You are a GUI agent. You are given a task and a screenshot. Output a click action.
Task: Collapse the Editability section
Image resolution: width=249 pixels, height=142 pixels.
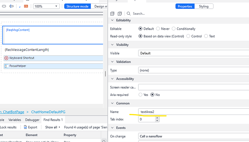click(x=112, y=20)
